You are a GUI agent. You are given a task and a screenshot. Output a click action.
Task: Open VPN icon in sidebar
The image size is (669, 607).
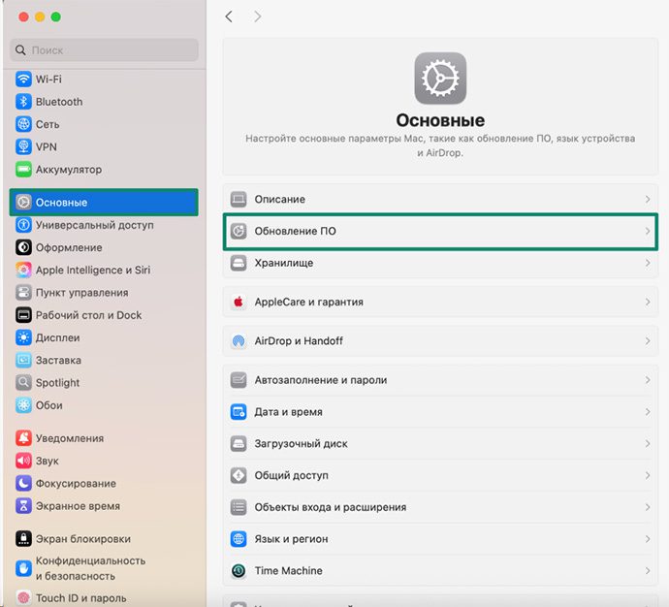pyautogui.click(x=23, y=146)
